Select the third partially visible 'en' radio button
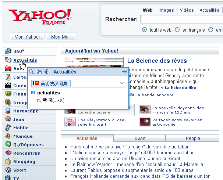This screenshot has width=223, height=180. (210, 30)
